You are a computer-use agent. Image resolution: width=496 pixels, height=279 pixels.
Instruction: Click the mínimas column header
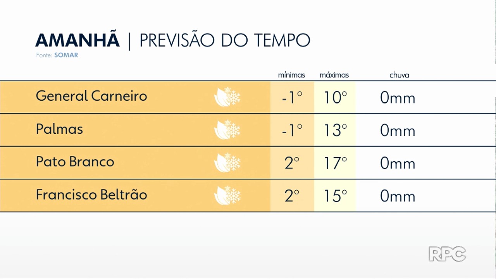[x=292, y=75]
